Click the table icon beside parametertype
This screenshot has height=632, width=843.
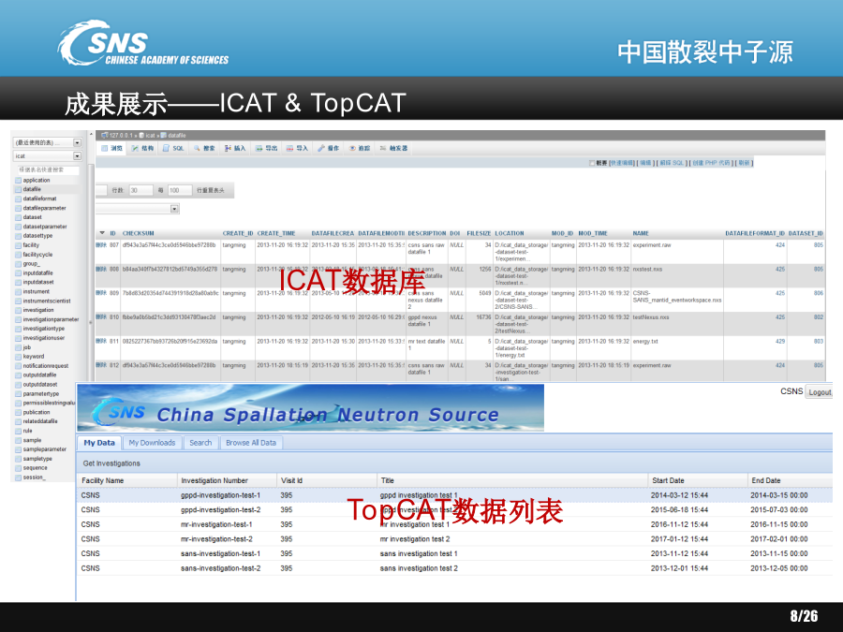[19, 394]
